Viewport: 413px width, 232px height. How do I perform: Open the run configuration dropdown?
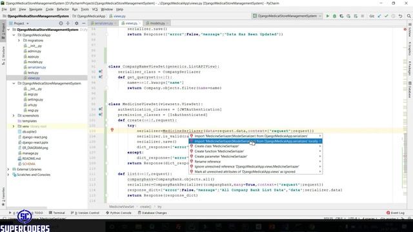click(x=287, y=16)
